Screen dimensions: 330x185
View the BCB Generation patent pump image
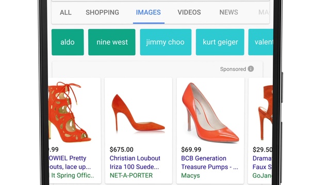210,113
